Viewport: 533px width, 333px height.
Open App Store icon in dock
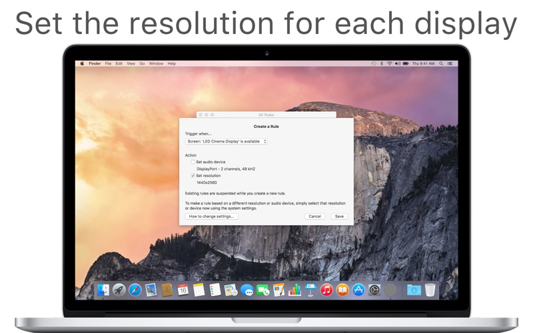coord(358,290)
